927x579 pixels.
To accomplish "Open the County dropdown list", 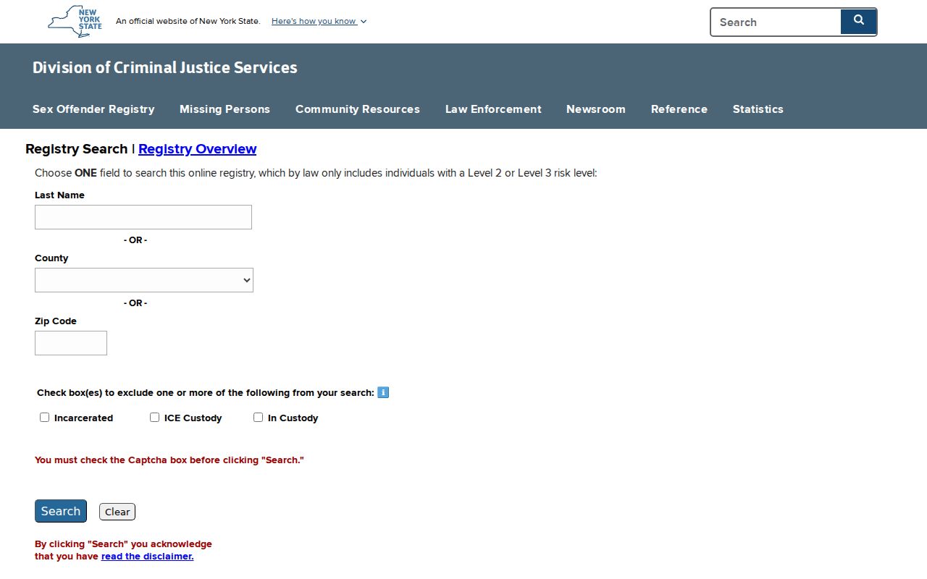I will 144,280.
